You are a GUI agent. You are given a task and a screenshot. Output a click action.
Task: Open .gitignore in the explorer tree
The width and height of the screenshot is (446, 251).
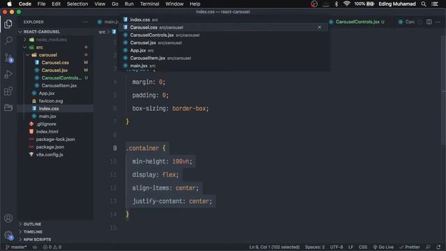point(55,124)
